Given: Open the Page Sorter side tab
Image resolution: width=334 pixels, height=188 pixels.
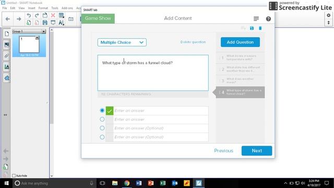Looking at the screenshot, I should pos(7,33).
